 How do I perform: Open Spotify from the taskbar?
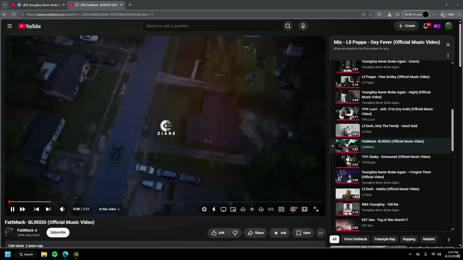(55, 254)
